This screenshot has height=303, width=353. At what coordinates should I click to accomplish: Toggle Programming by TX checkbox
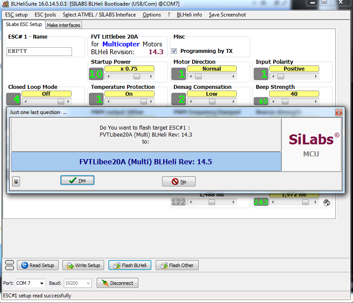(x=174, y=51)
